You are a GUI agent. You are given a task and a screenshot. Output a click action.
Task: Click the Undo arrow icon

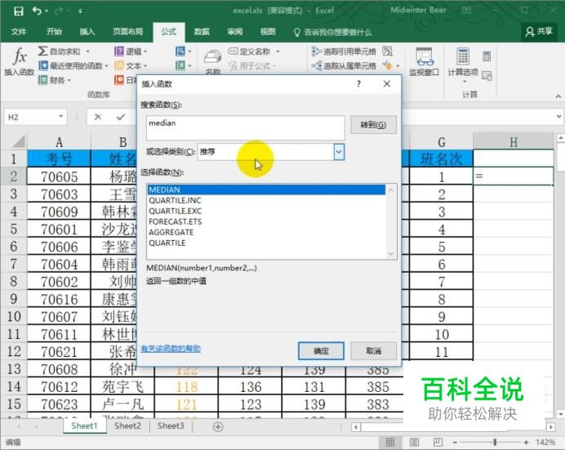[37, 11]
